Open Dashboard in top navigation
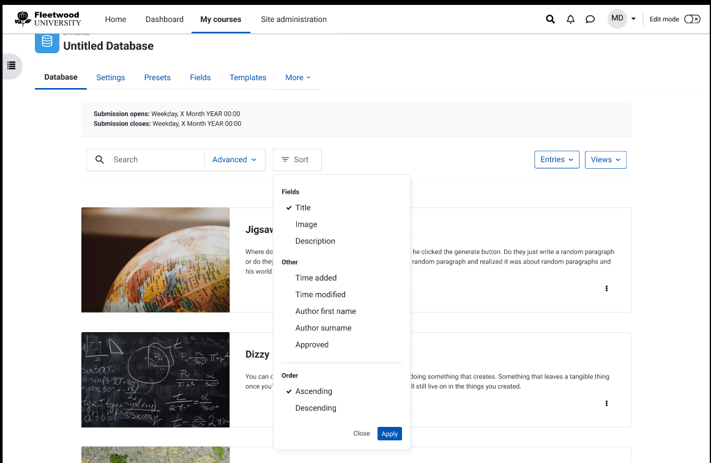This screenshot has height=463, width=711. pos(165,20)
